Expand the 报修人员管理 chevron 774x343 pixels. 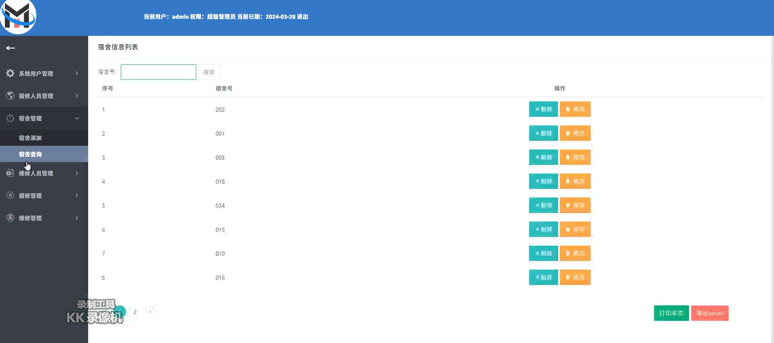[x=77, y=96]
